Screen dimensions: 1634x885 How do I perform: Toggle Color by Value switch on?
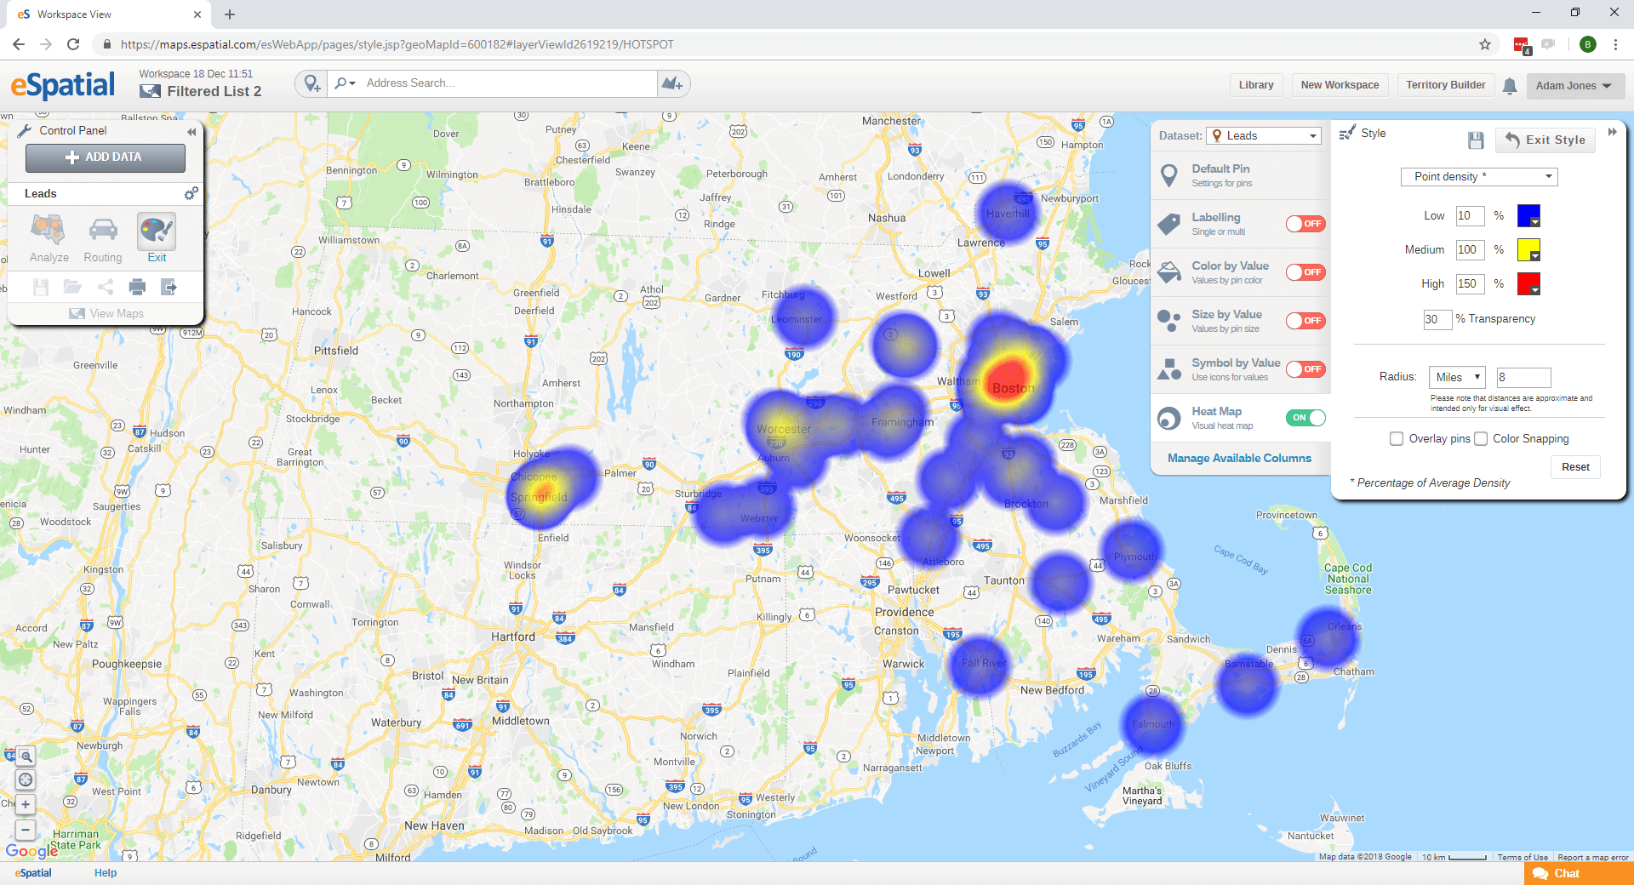[1305, 272]
